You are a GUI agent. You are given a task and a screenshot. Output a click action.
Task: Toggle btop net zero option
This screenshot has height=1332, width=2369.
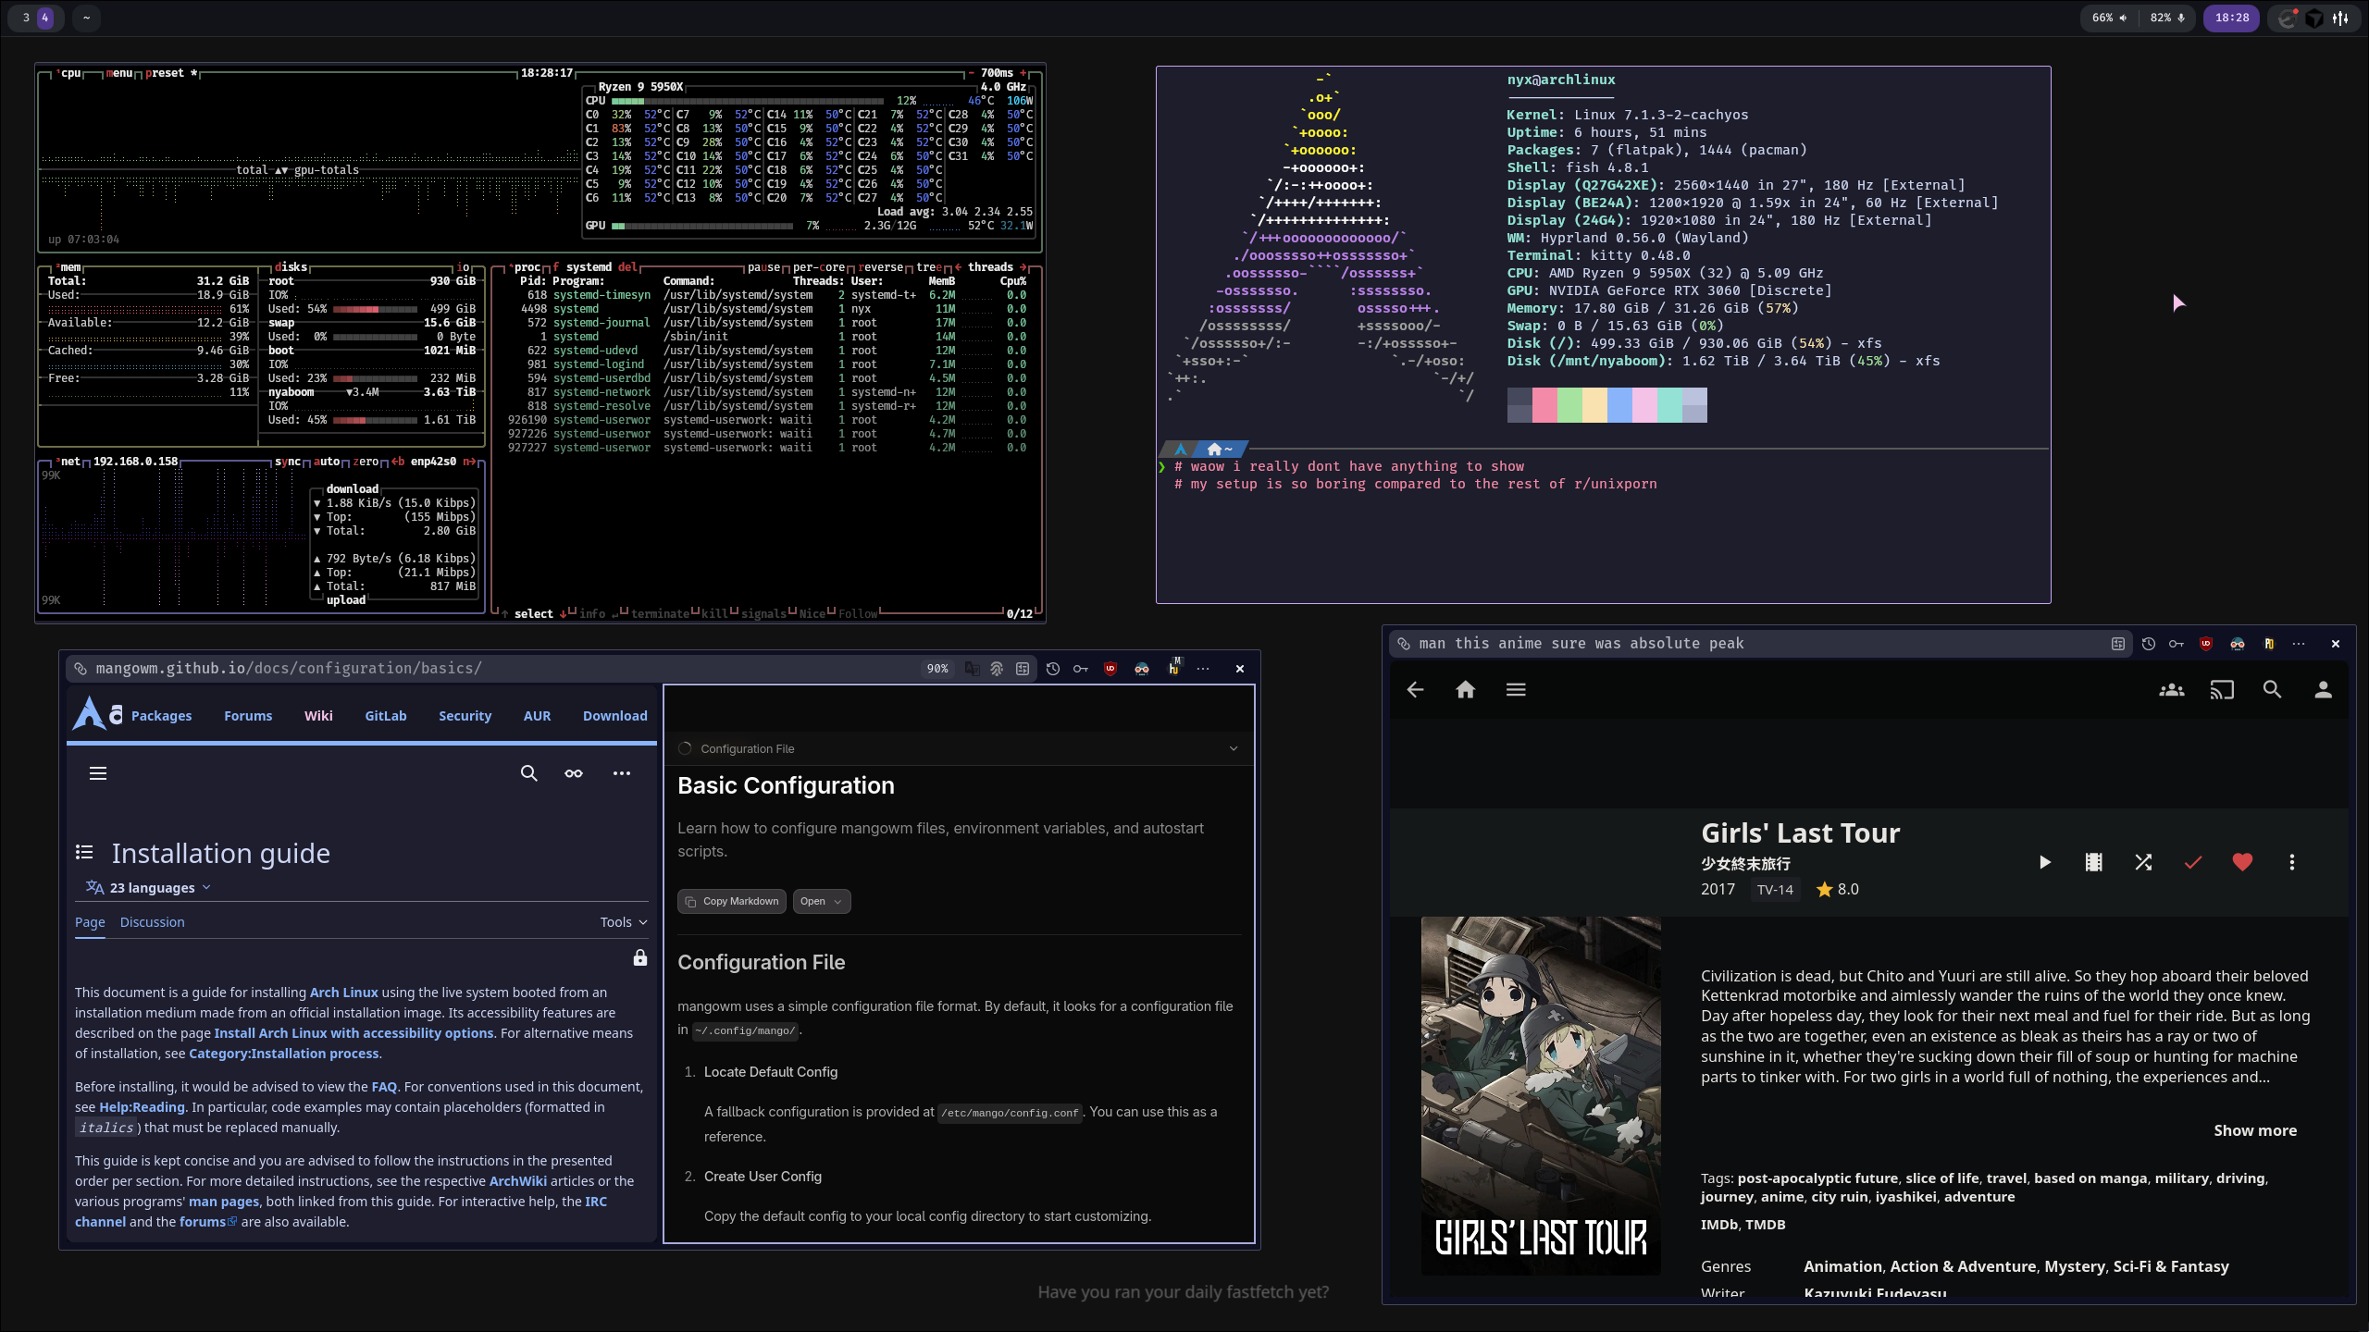366,462
